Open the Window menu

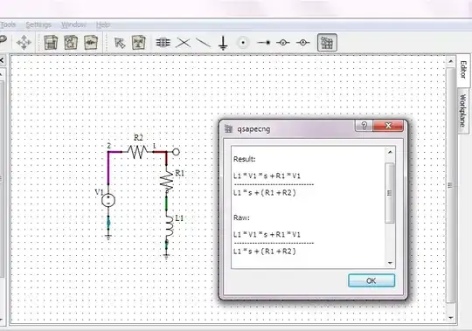pos(73,24)
